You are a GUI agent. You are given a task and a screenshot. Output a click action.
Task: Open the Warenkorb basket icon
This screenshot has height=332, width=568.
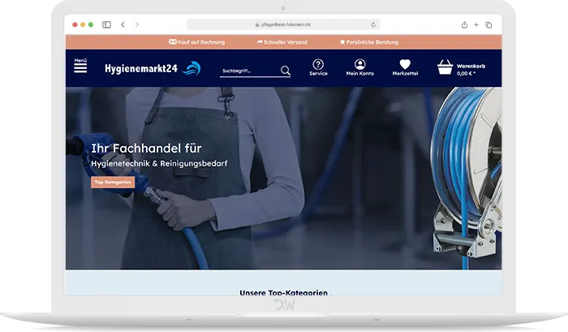445,67
